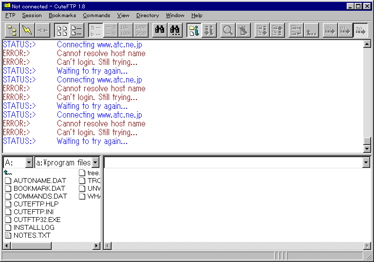Open the Bookmarks menu

(62, 15)
